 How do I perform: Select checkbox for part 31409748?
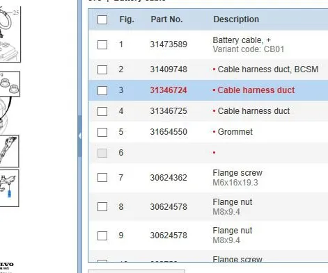click(x=102, y=69)
